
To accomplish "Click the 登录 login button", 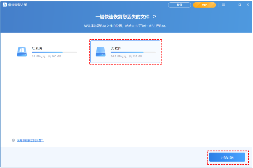I will coord(180,5).
